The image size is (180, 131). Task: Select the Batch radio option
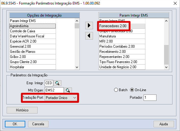pyautogui.click(x=116, y=90)
